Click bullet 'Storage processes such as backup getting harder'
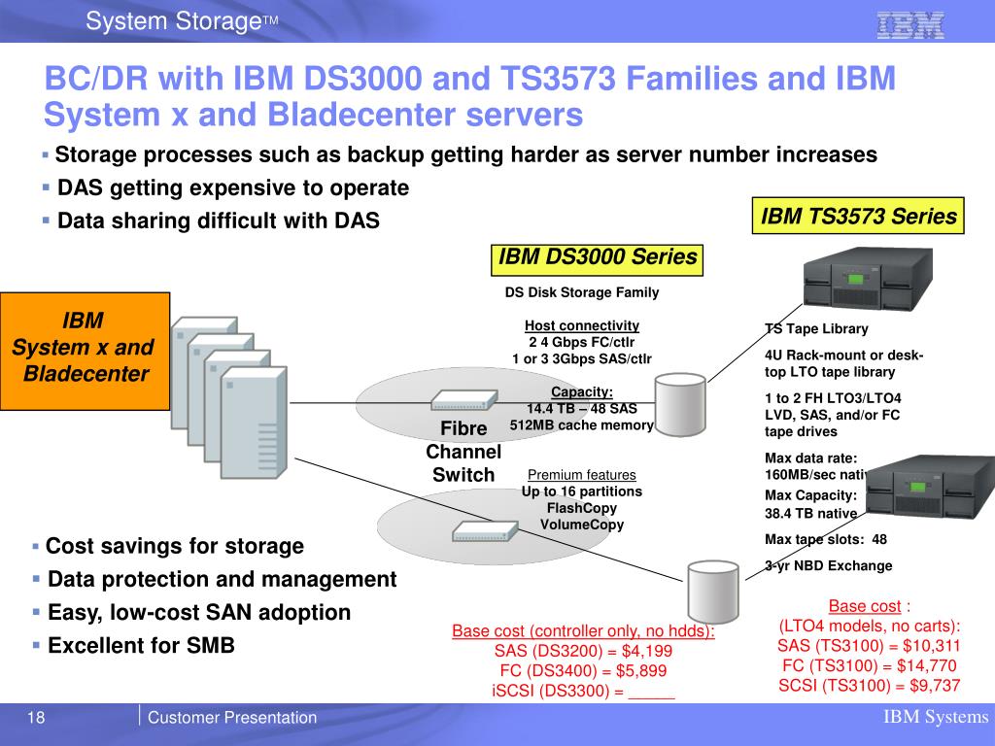Image resolution: width=995 pixels, height=746 pixels. tap(465, 154)
